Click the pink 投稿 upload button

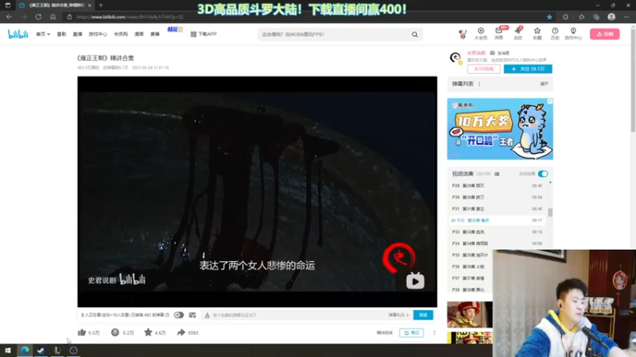(605, 34)
